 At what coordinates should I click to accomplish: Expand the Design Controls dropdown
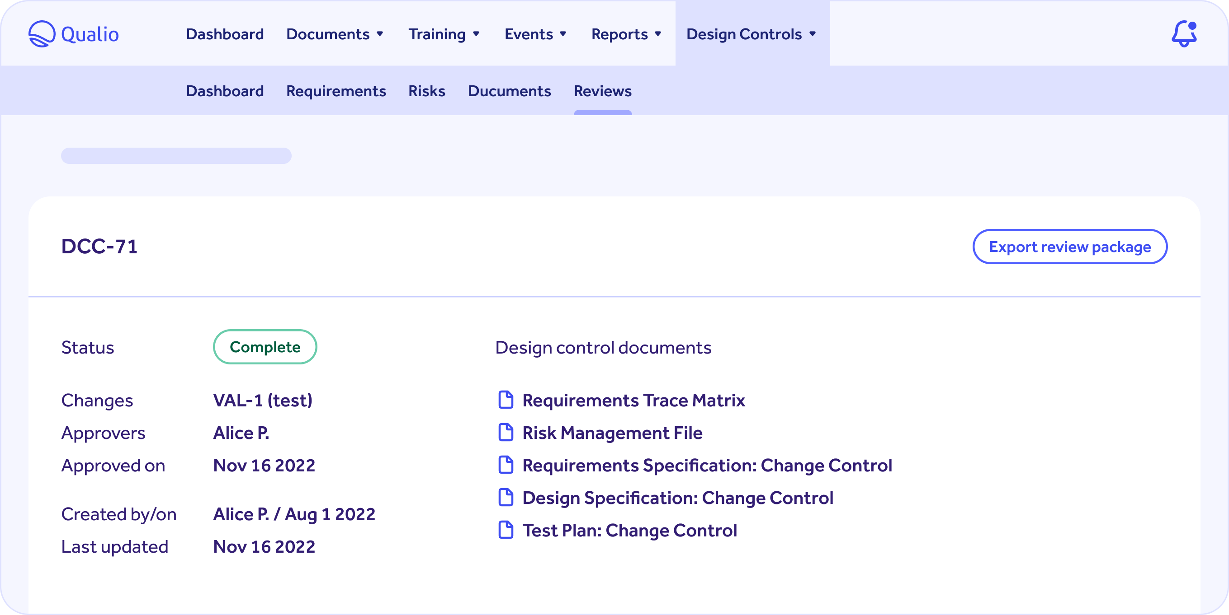click(752, 34)
